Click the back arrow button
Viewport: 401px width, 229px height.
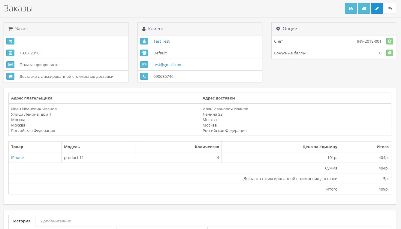[390, 8]
